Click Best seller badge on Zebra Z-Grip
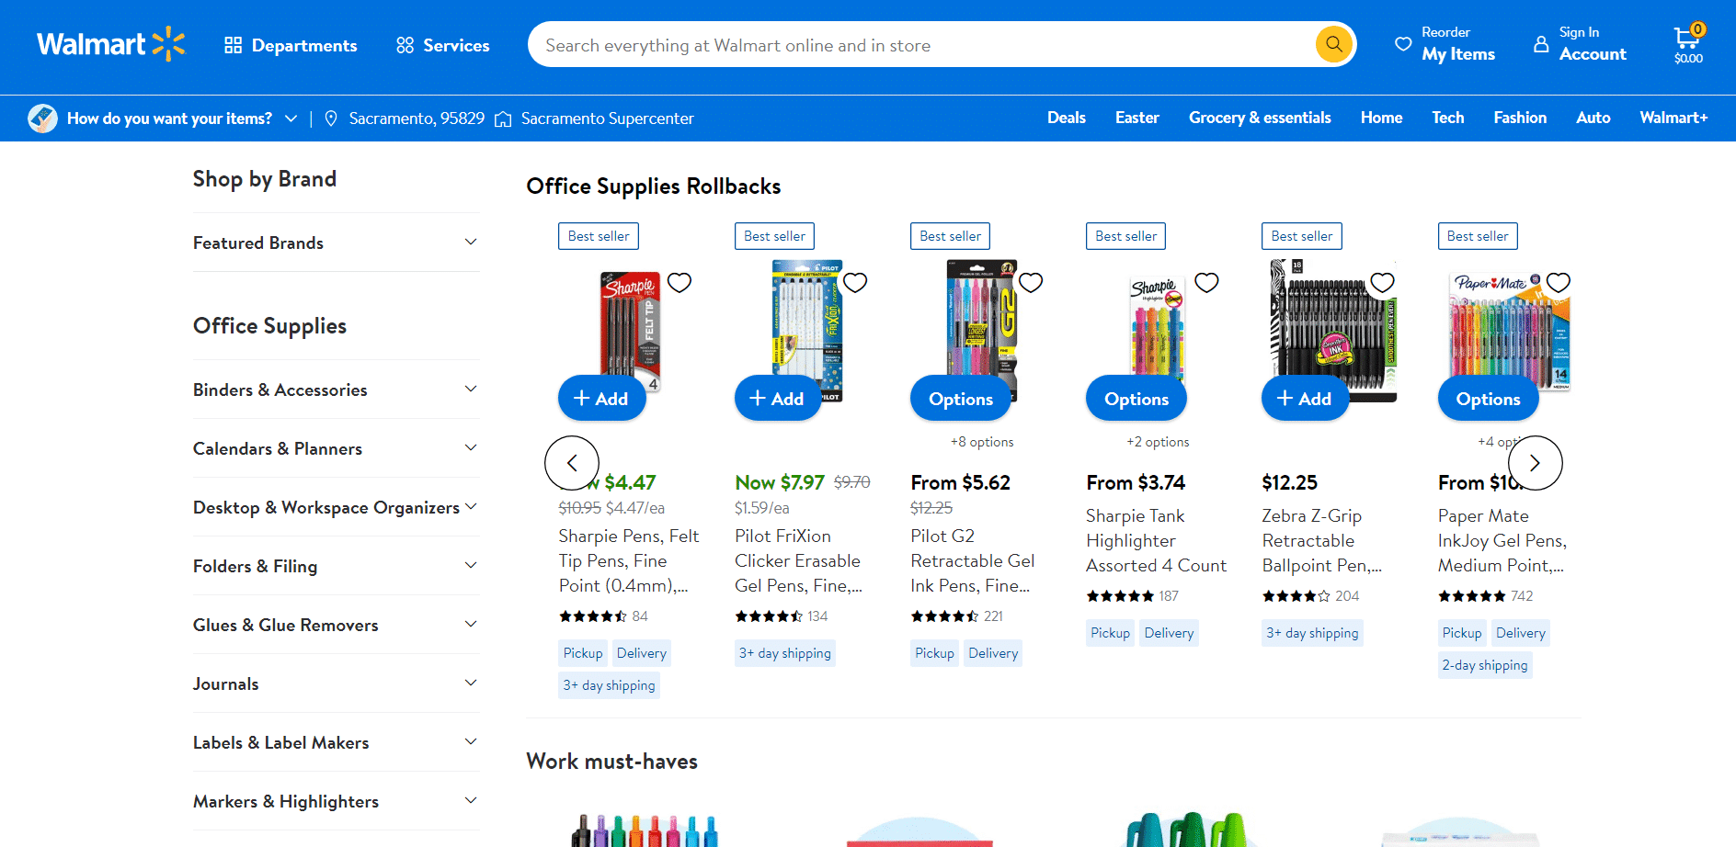The width and height of the screenshot is (1736, 847). tap(1302, 236)
